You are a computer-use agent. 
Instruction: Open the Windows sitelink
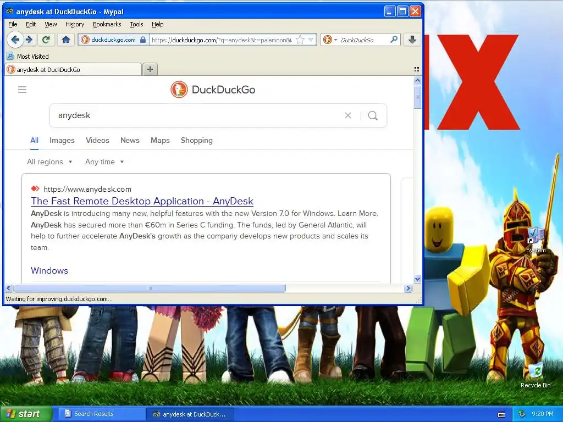pos(49,270)
